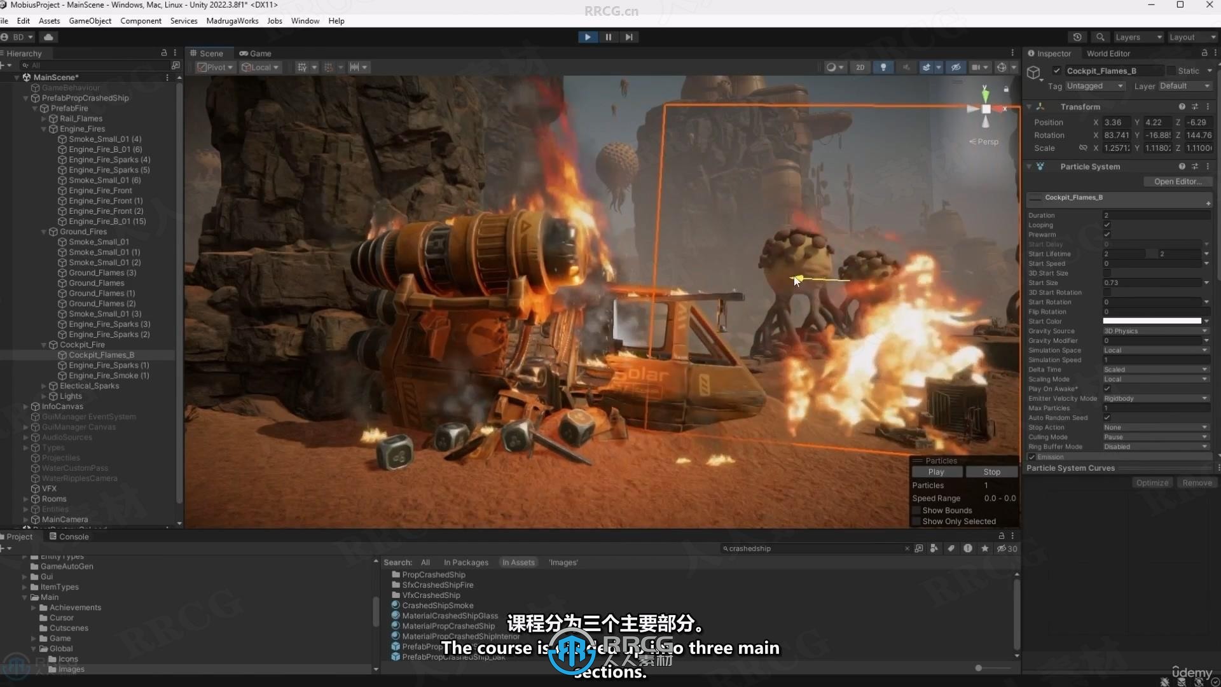Toggle the Emission module checkbox
The height and width of the screenshot is (687, 1221).
1031,457
